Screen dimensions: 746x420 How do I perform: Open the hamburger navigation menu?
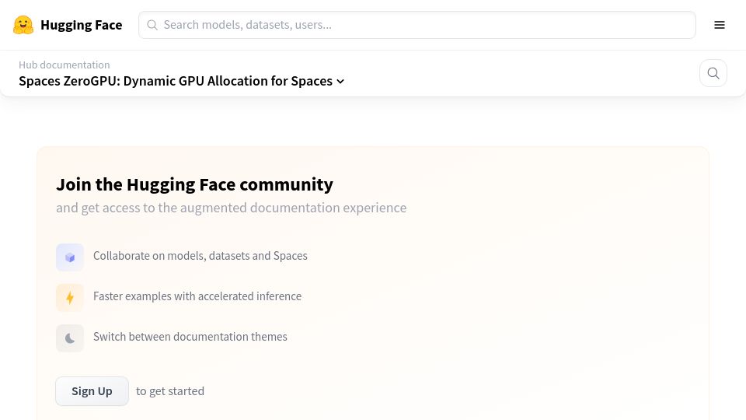(720, 25)
